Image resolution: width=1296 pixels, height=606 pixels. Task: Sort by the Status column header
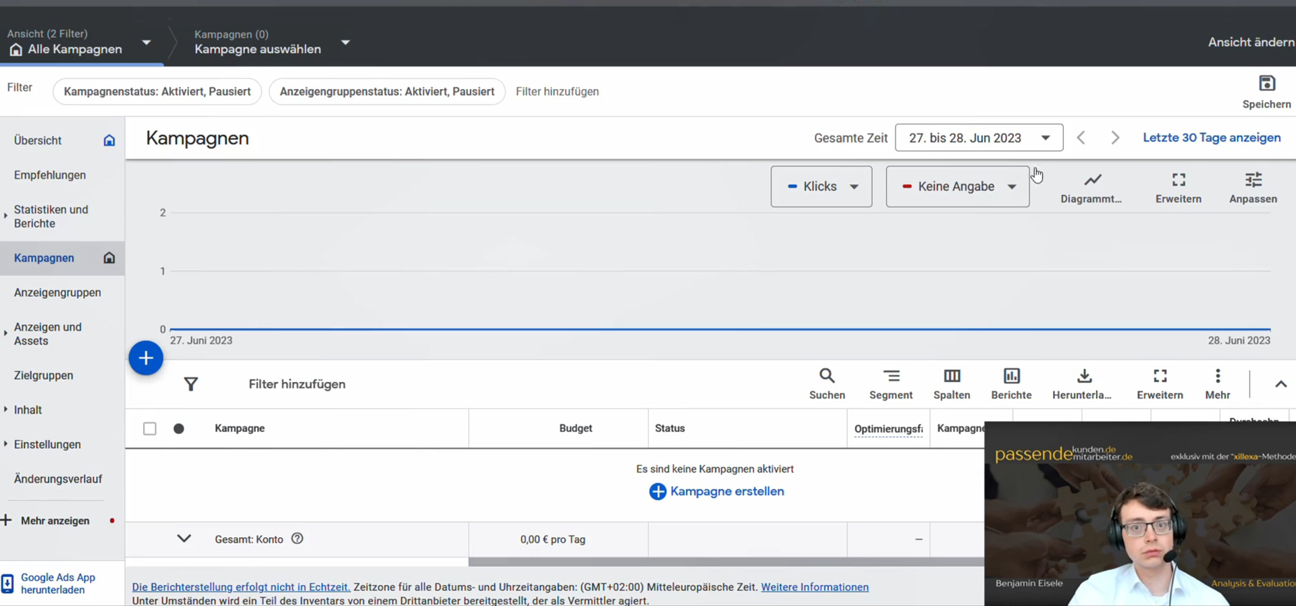click(x=670, y=429)
